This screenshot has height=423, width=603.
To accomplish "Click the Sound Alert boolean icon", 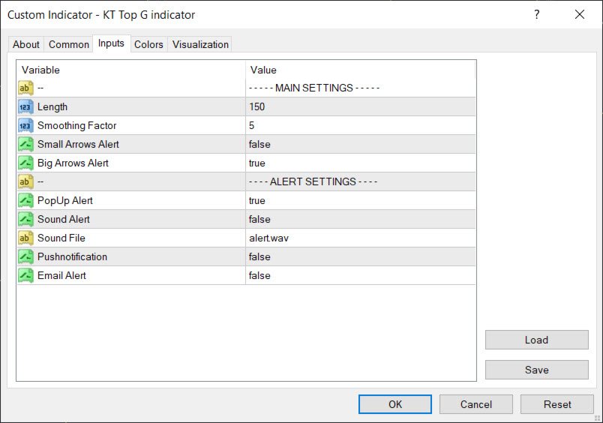I will point(25,219).
